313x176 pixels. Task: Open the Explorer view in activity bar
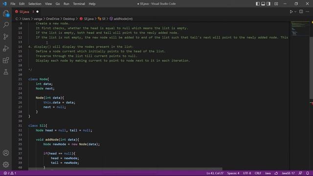pyautogui.click(x=6, y=13)
